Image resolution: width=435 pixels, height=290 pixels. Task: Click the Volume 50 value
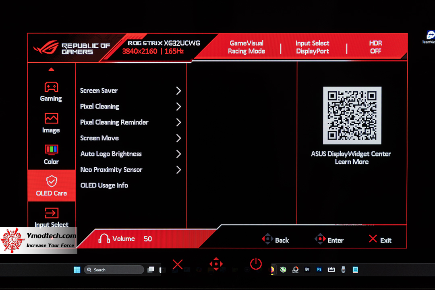click(147, 239)
